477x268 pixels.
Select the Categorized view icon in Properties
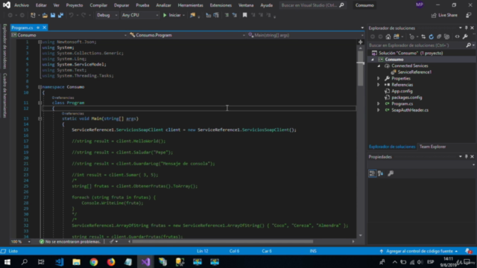372,173
